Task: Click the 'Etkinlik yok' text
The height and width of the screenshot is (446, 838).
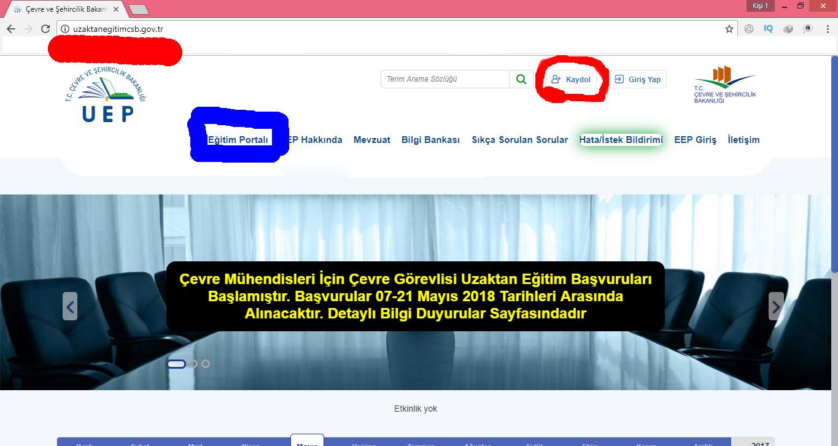Action: coord(416,409)
